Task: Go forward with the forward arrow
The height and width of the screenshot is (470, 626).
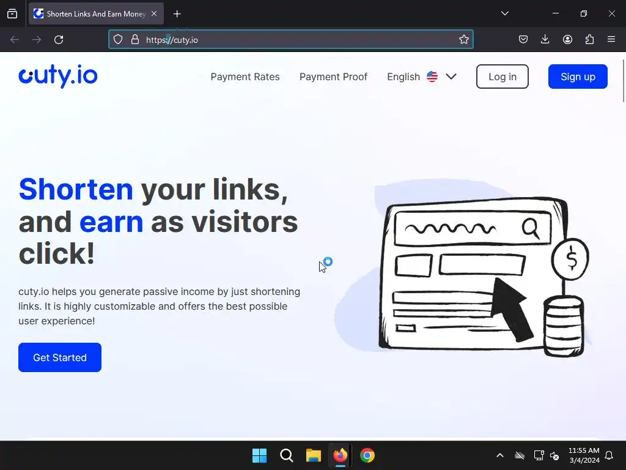Action: tap(37, 40)
